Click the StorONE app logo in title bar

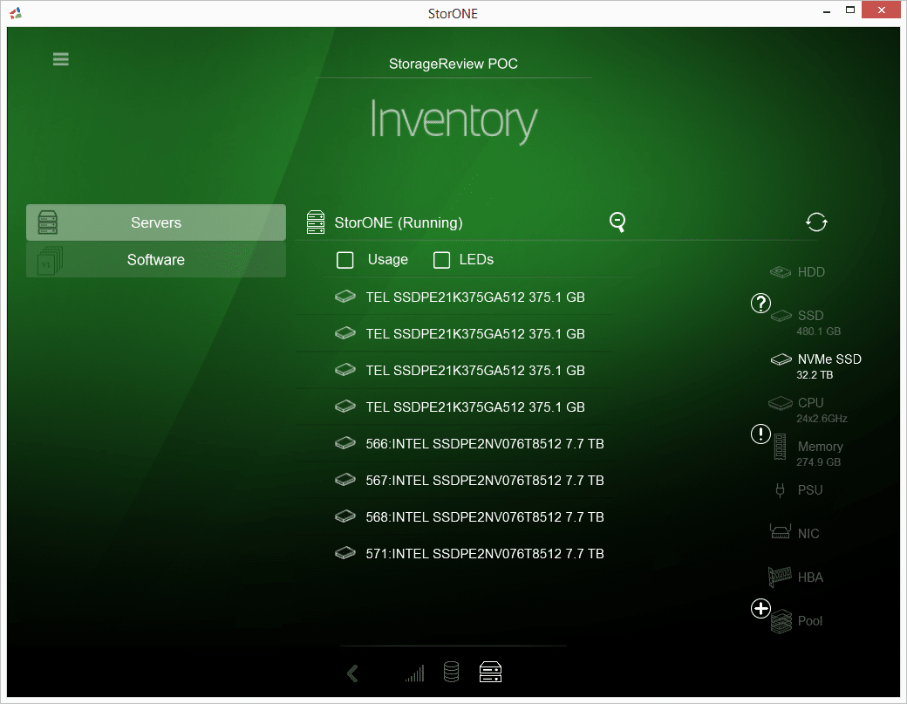(x=16, y=13)
